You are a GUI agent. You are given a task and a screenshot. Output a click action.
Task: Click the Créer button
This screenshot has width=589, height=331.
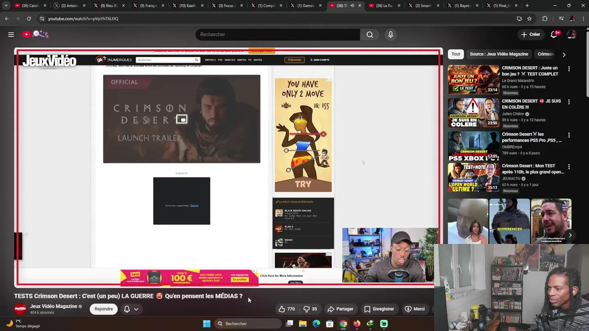pos(530,34)
